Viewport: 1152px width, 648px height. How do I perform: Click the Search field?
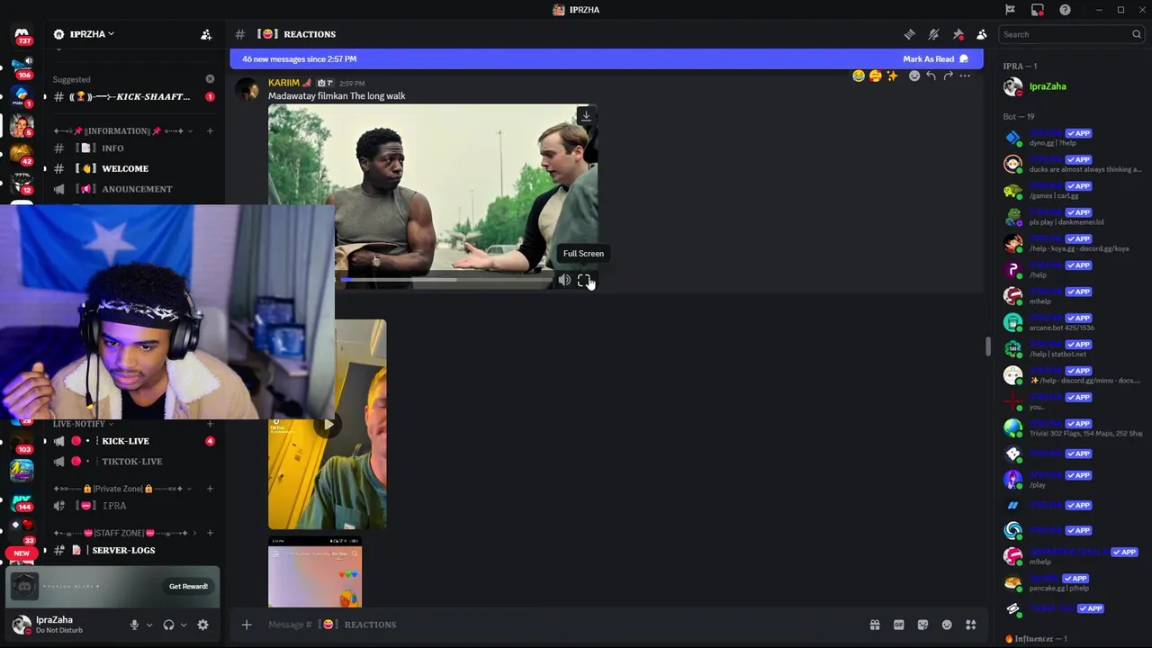1072,34
